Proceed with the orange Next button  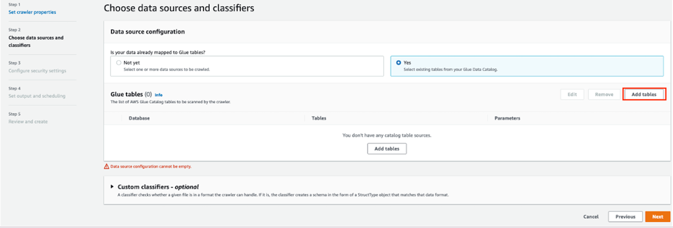(x=657, y=217)
